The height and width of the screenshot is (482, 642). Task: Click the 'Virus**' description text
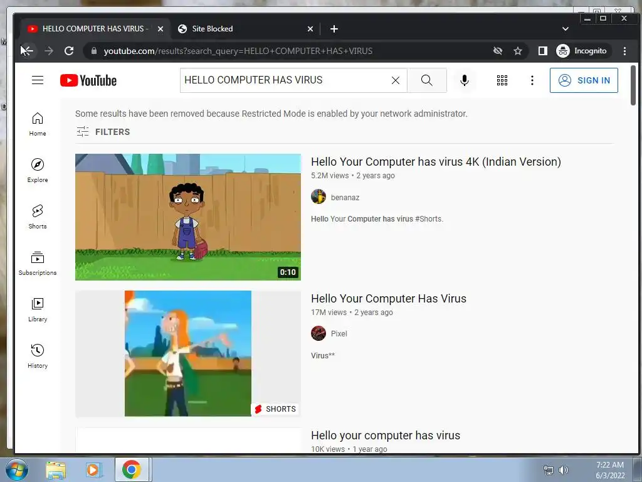[323, 356]
